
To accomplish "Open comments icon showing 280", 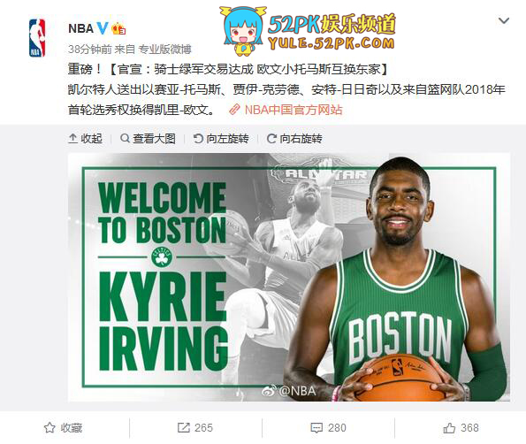I will coord(316,427).
